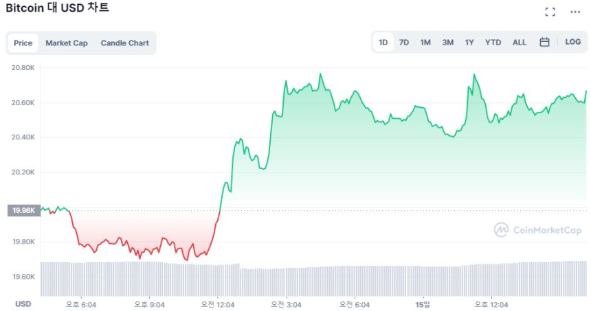Click the CoinMarketCap watermark logo
This screenshot has width=591, height=311.
[537, 230]
